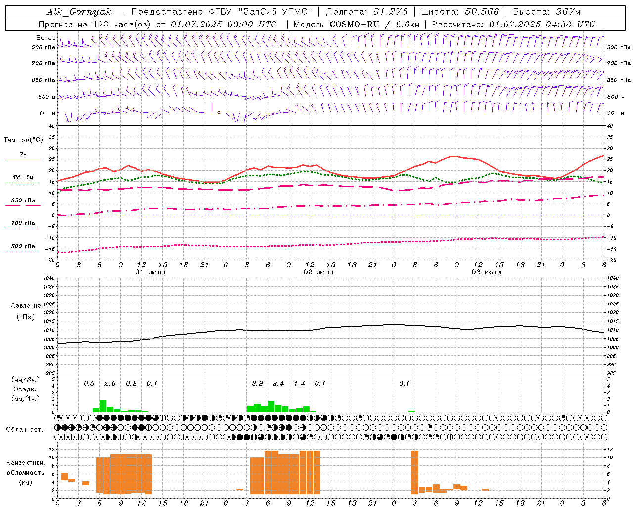This screenshot has width=633, height=507.
Task: Click the 10 м wind level label on left
Action: point(47,113)
